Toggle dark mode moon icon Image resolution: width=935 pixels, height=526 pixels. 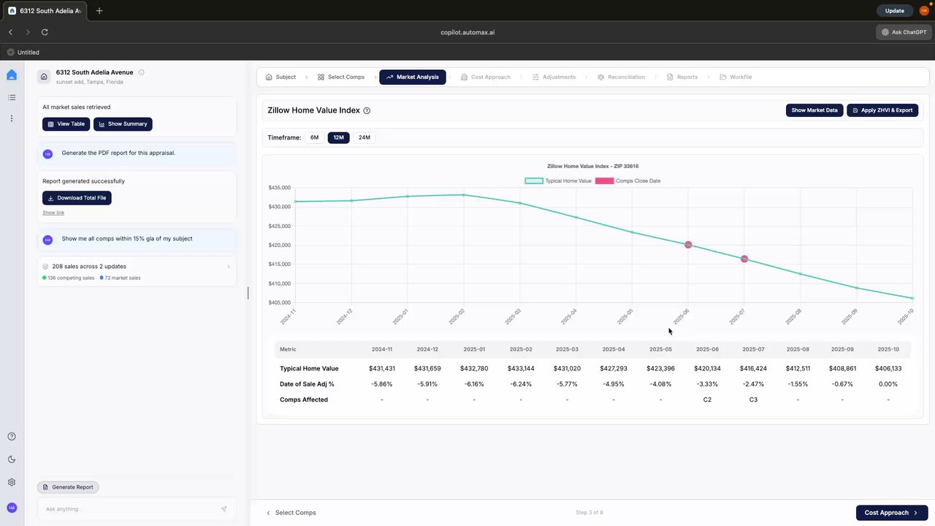point(12,460)
